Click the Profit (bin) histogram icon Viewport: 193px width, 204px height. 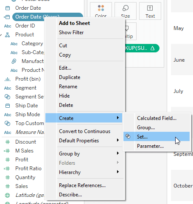point(7,79)
